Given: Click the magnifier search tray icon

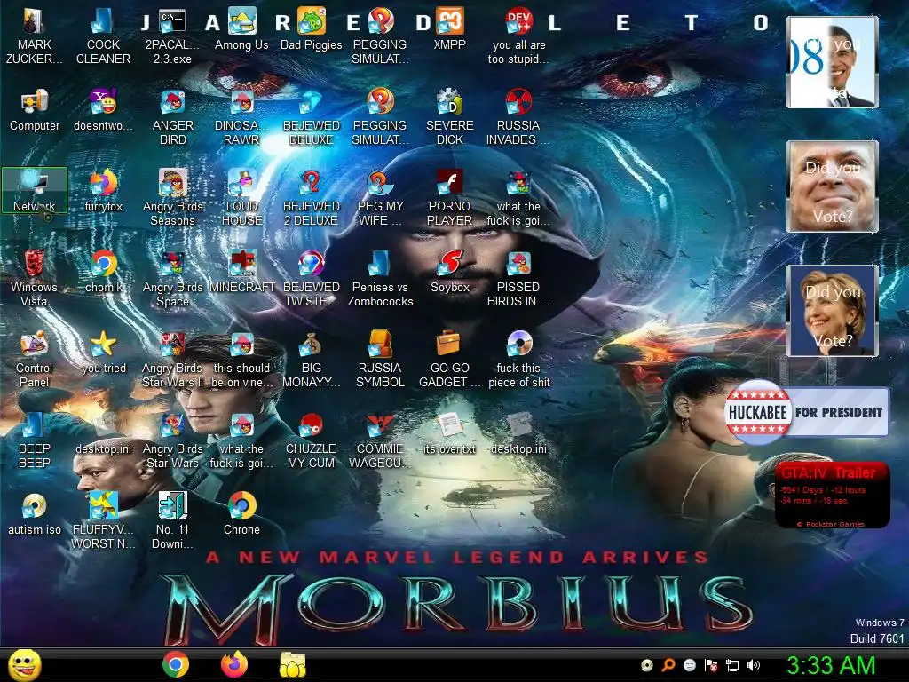Looking at the screenshot, I should pyautogui.click(x=668, y=665).
